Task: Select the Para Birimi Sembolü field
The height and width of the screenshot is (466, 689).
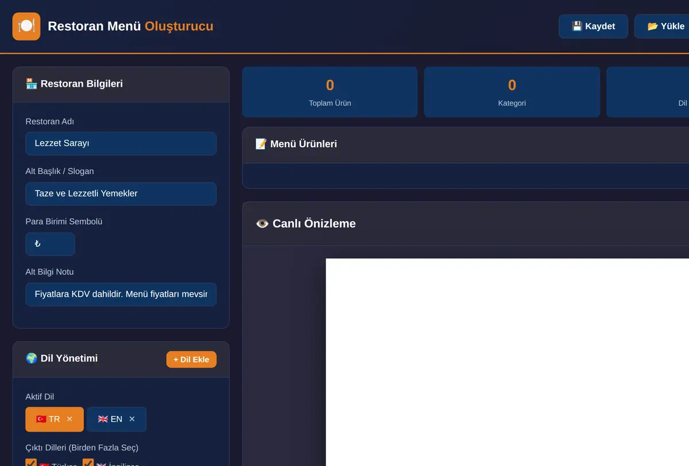Action: tap(51, 244)
